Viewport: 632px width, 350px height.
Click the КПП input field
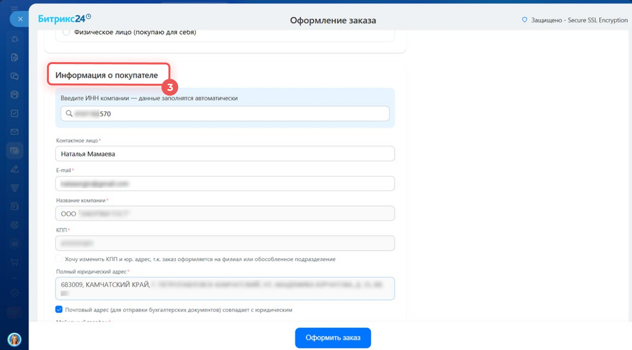(x=225, y=243)
